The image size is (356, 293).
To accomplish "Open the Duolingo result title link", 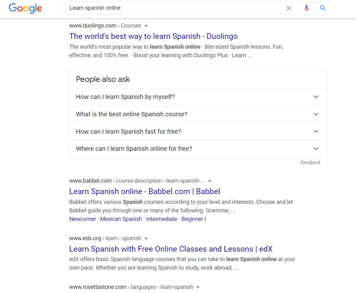I will pyautogui.click(x=154, y=36).
